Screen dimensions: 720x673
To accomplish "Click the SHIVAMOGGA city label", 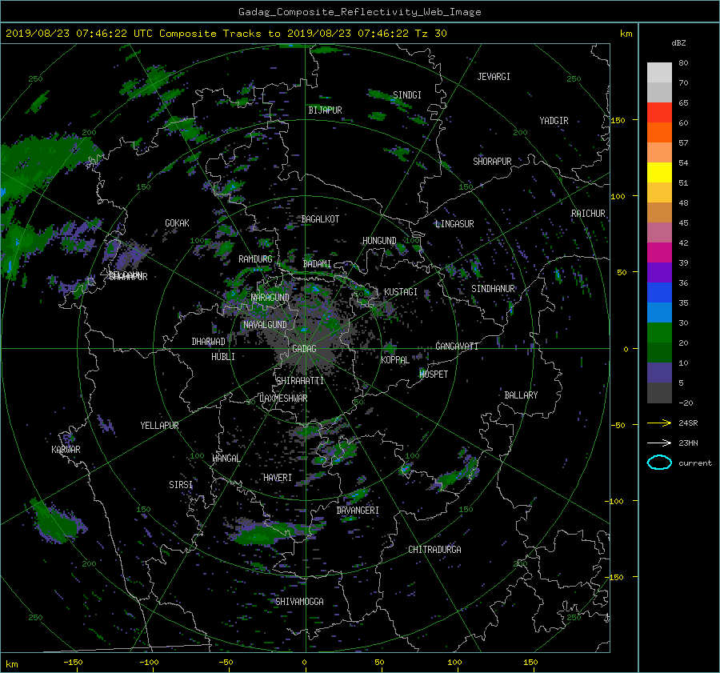I will 299,601.
